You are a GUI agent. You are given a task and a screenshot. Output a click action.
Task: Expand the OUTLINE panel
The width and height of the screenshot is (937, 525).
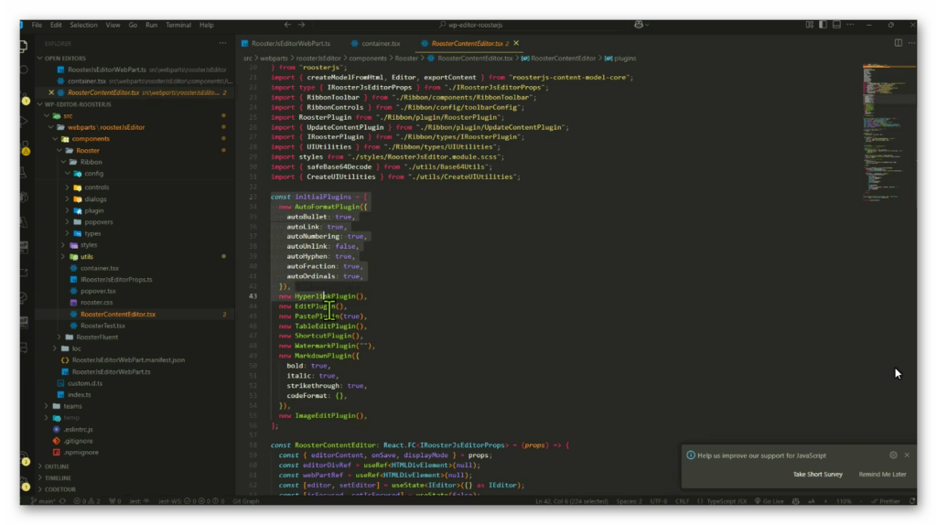click(x=56, y=466)
